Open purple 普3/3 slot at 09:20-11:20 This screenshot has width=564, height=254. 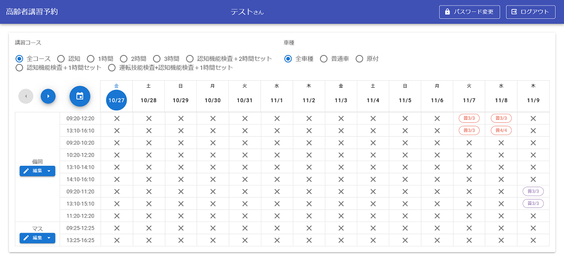[533, 191]
